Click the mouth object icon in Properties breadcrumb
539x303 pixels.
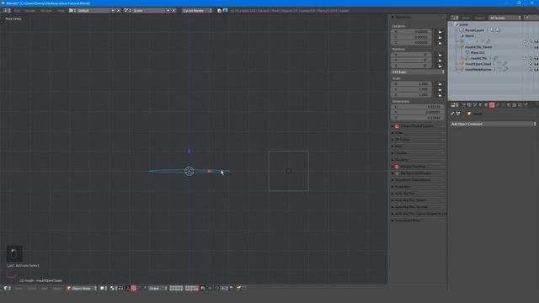(469, 114)
